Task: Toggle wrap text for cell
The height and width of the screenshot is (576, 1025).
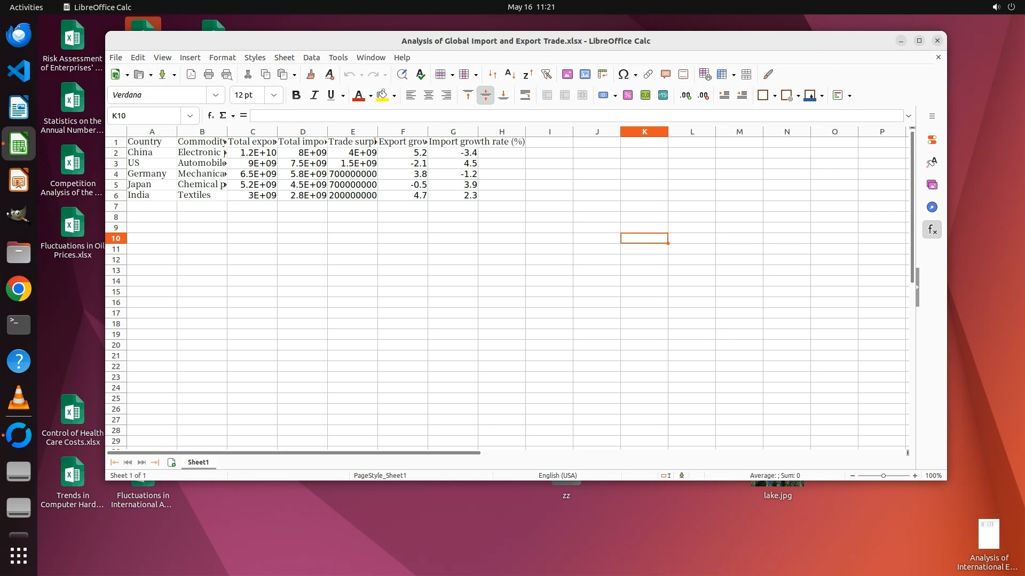Action: (525, 95)
